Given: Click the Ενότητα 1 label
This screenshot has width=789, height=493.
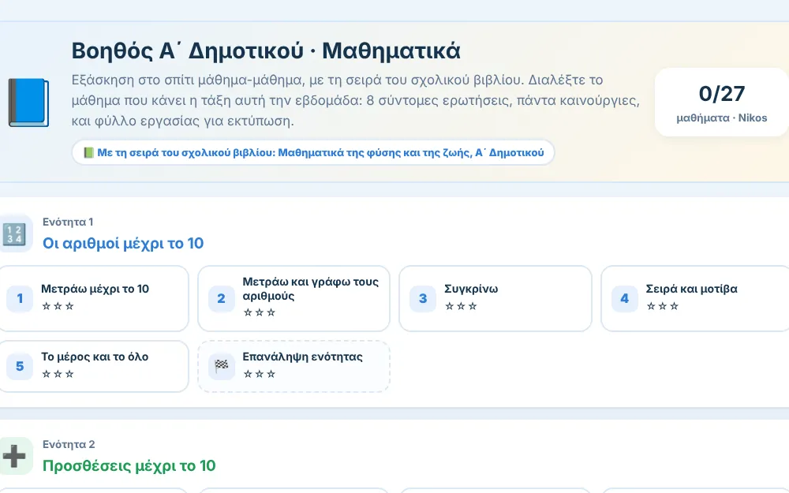Looking at the screenshot, I should pyautogui.click(x=68, y=222).
